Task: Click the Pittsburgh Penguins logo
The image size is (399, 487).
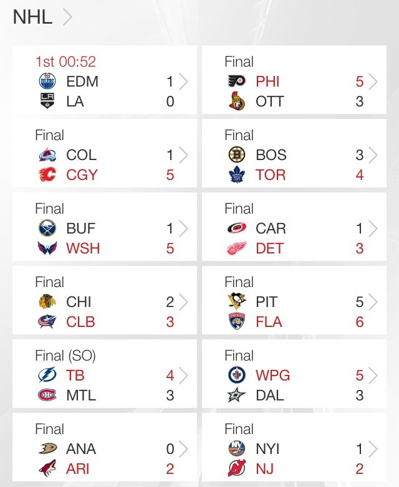Action: click(x=237, y=301)
